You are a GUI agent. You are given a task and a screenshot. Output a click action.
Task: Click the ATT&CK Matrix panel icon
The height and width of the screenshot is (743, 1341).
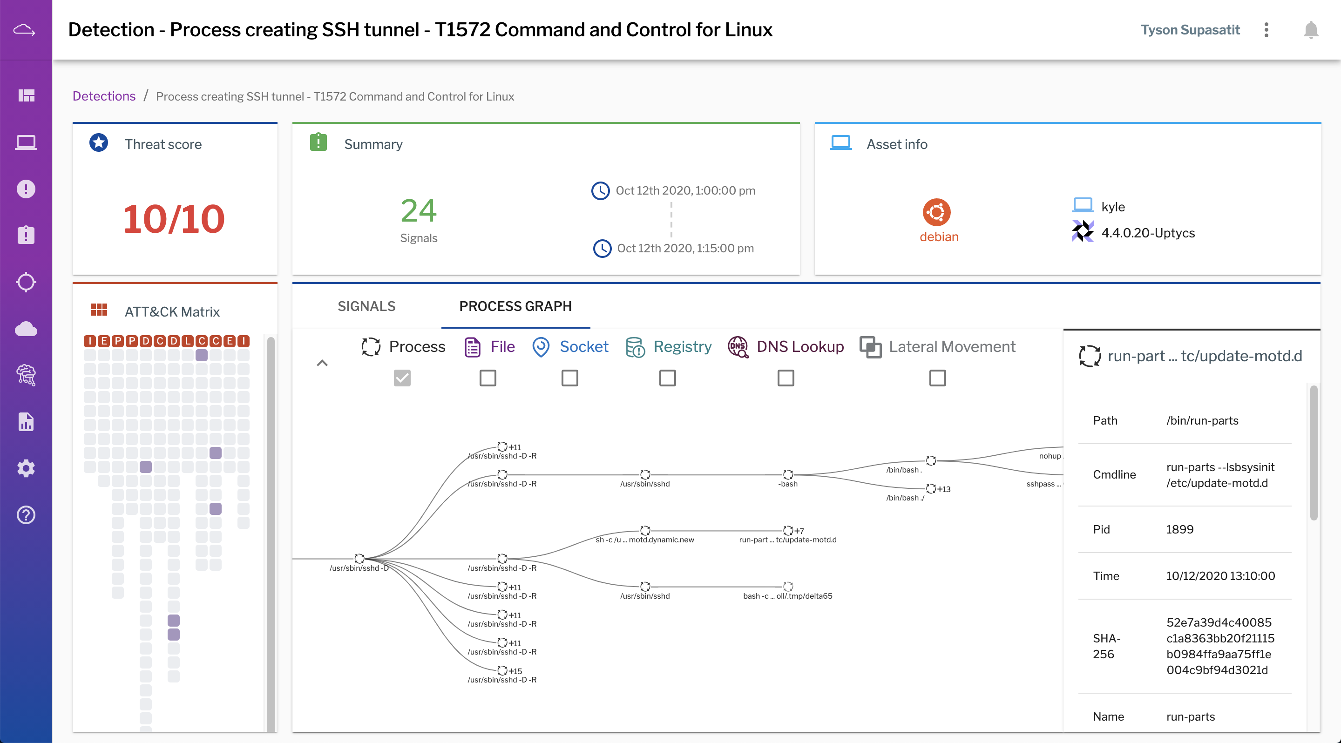[98, 311]
